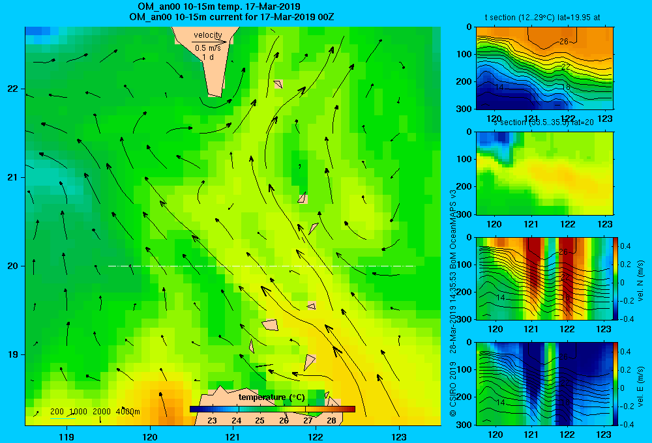652x443 pixels.
Task: Click the '© CSIRO 2019' vertical copyright text
Action: [453, 389]
